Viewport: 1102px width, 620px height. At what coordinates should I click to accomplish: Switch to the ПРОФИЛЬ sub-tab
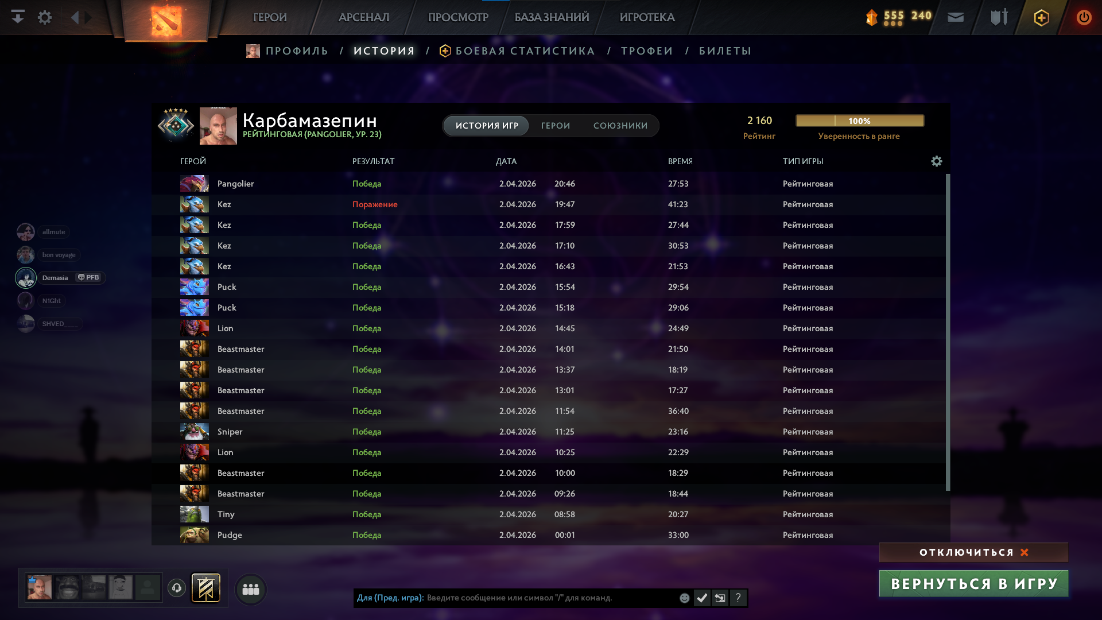tap(297, 51)
